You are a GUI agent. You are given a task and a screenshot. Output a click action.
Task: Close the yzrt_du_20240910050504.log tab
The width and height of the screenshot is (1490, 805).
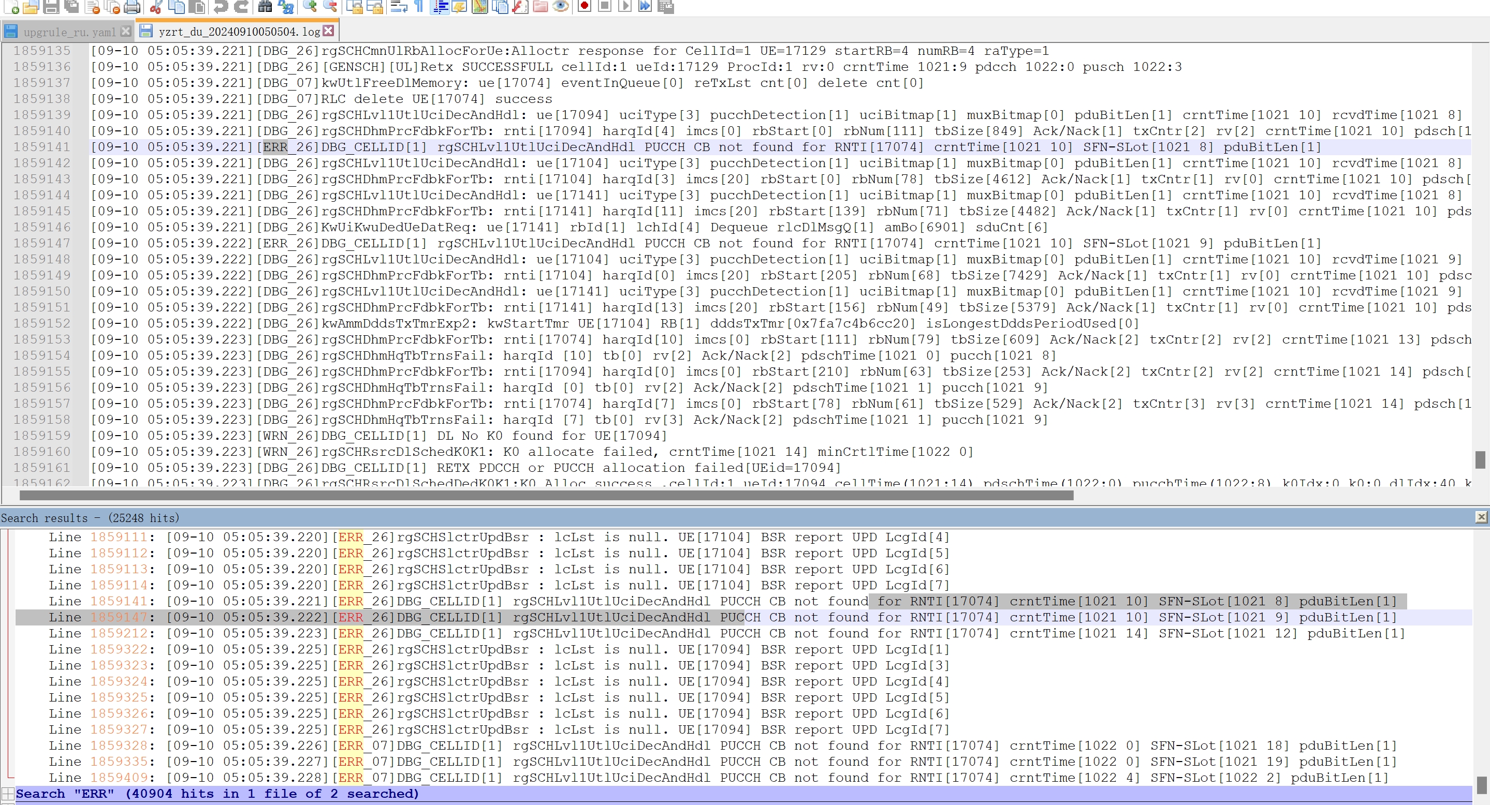click(329, 31)
